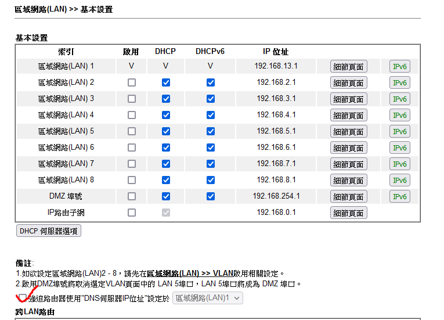Click IPv6 button for 區域網路(LAN) 3
The width and height of the screenshot is (444, 320).
399,99
